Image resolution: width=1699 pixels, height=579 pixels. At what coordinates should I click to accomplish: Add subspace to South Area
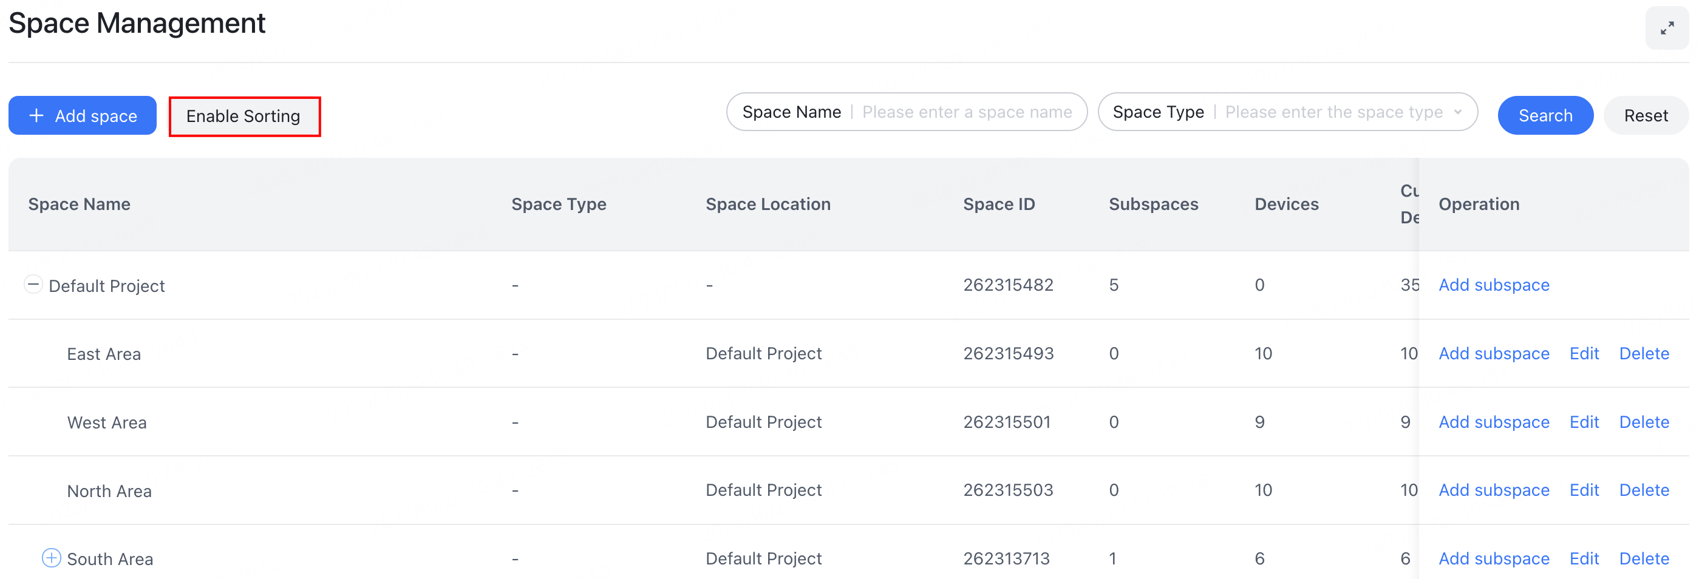(x=1494, y=558)
